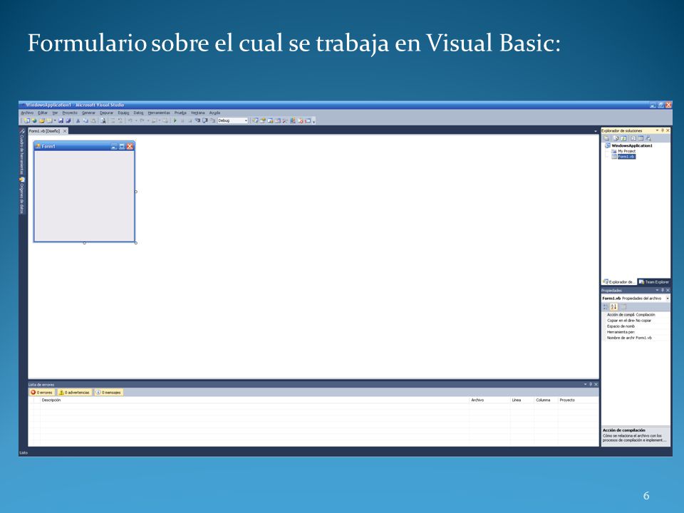Open the Cuadro de herramientas side tab
Screen dimensions: 684x513
tap(22, 152)
